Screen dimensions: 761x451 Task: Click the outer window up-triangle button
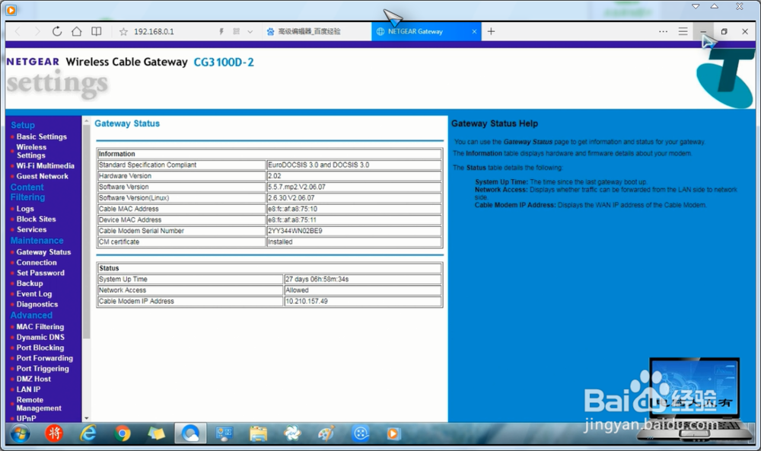715,6
